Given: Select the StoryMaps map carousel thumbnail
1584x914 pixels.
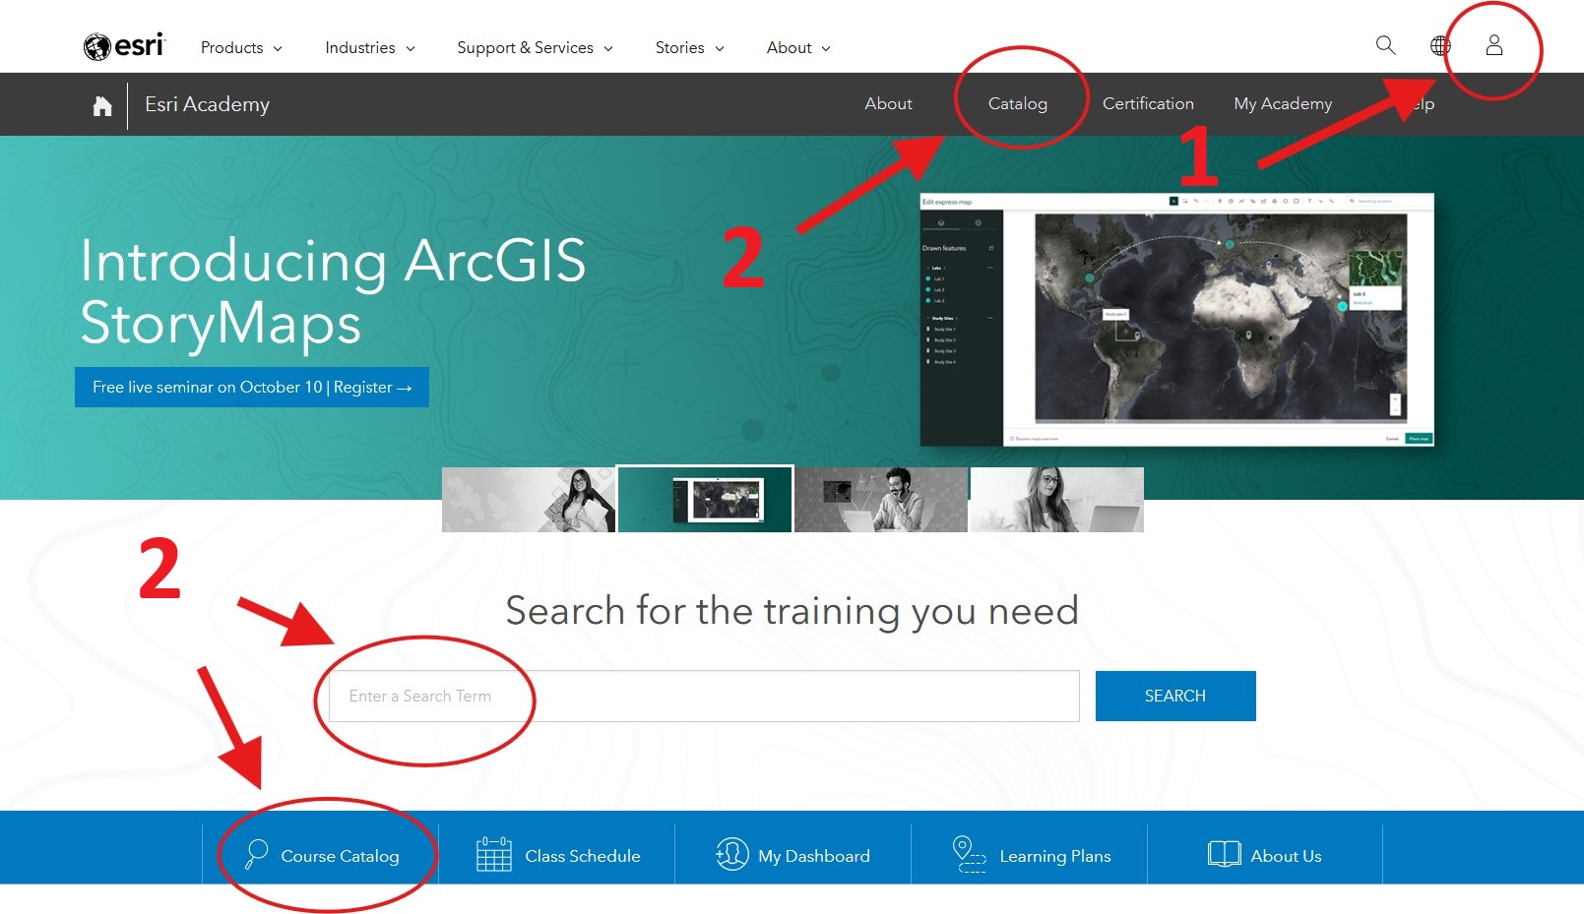Looking at the screenshot, I should (x=705, y=499).
